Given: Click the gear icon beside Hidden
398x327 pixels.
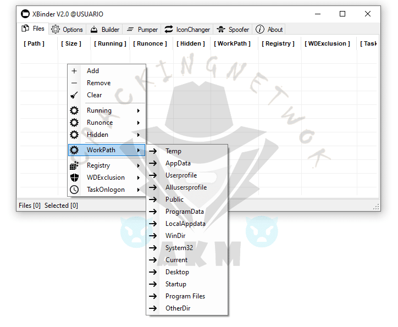Looking at the screenshot, I should pyautogui.click(x=74, y=135).
